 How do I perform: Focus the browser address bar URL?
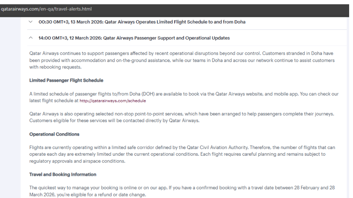tap(46, 9)
